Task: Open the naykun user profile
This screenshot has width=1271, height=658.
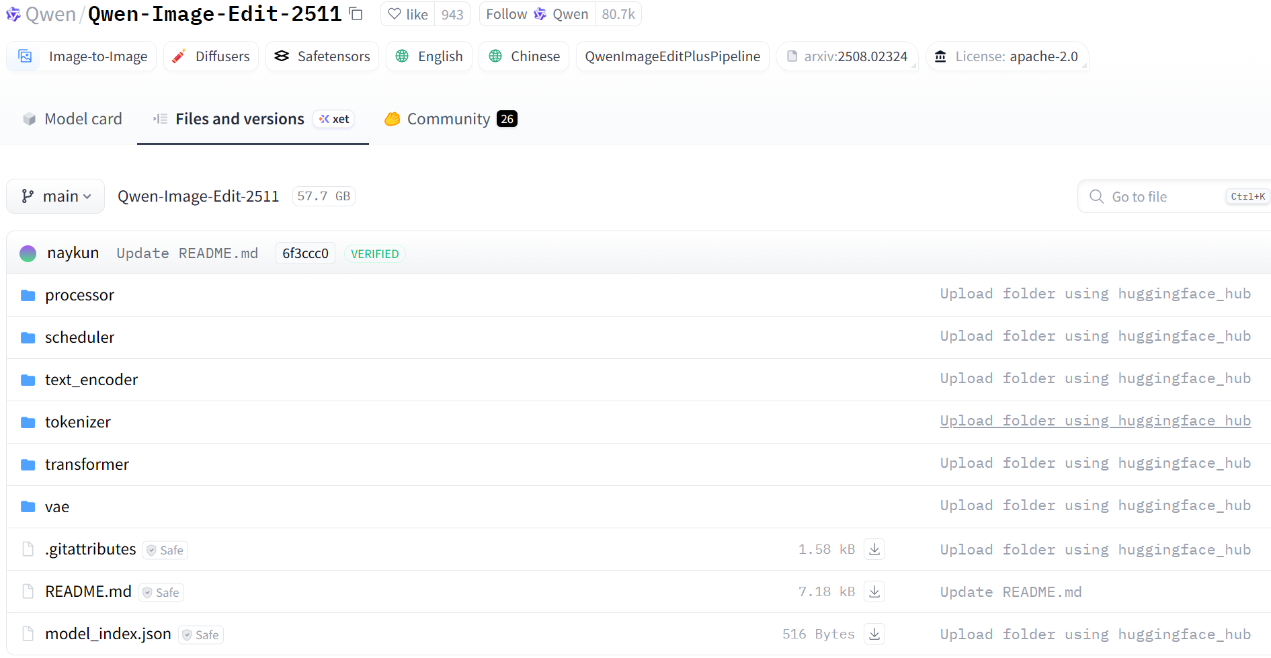Action: (x=73, y=253)
